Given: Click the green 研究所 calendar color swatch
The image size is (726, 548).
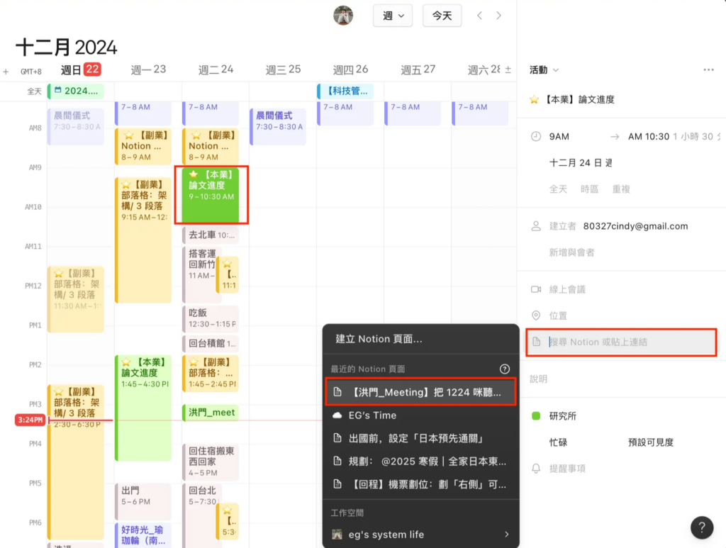Looking at the screenshot, I should coord(536,416).
